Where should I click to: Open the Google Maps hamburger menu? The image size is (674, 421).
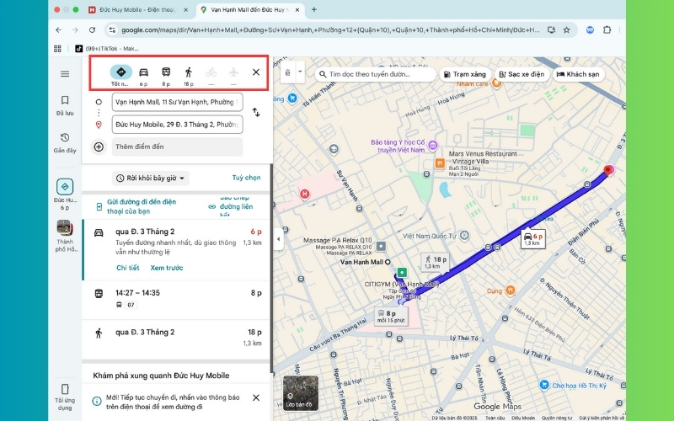click(x=65, y=74)
